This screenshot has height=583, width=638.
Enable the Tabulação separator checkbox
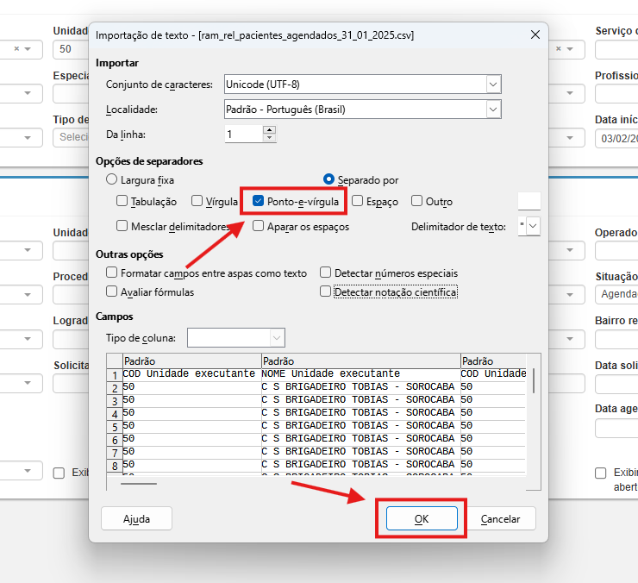coord(122,201)
